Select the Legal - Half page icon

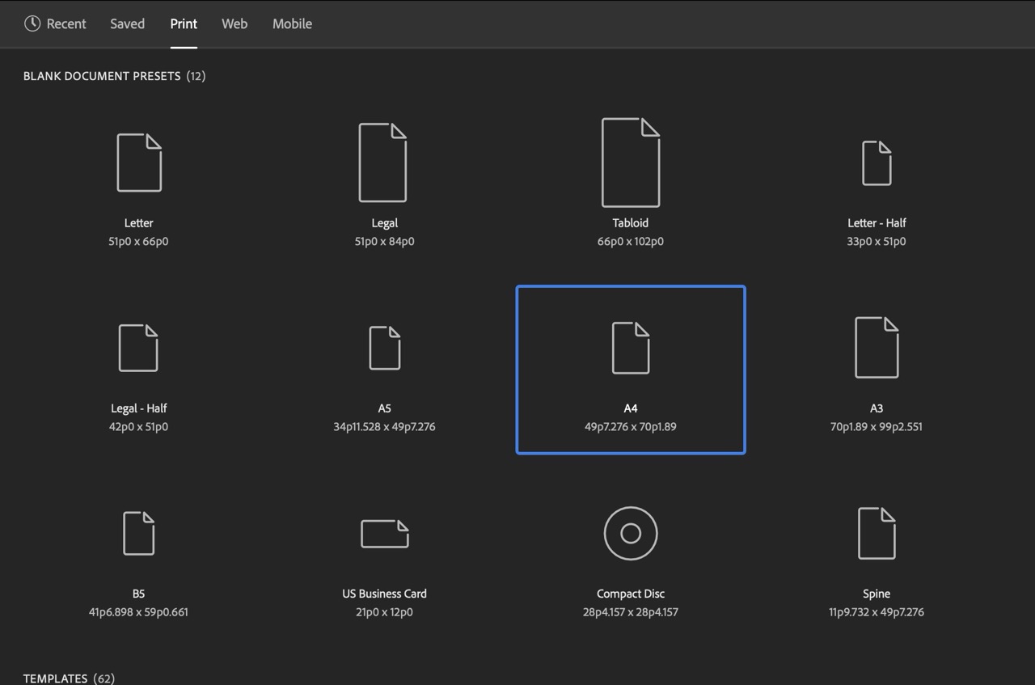pos(138,348)
